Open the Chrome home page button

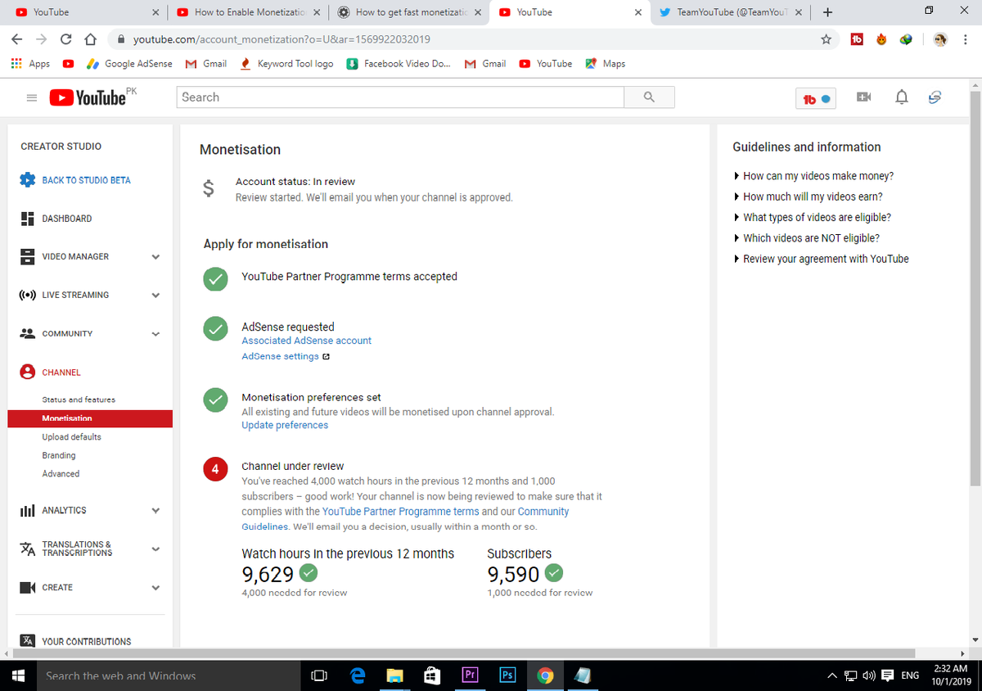pos(91,39)
